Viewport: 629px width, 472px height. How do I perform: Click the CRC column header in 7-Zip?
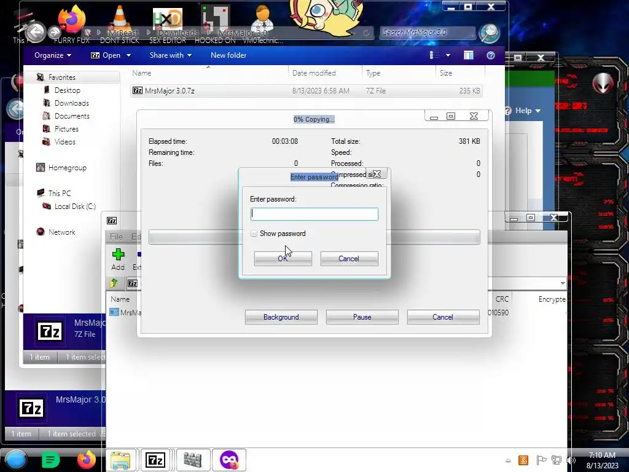pos(502,299)
